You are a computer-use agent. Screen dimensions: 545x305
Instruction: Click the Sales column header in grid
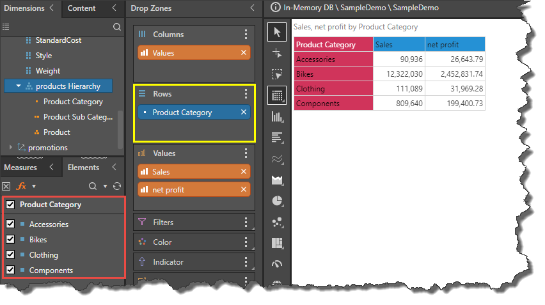pyautogui.click(x=399, y=45)
